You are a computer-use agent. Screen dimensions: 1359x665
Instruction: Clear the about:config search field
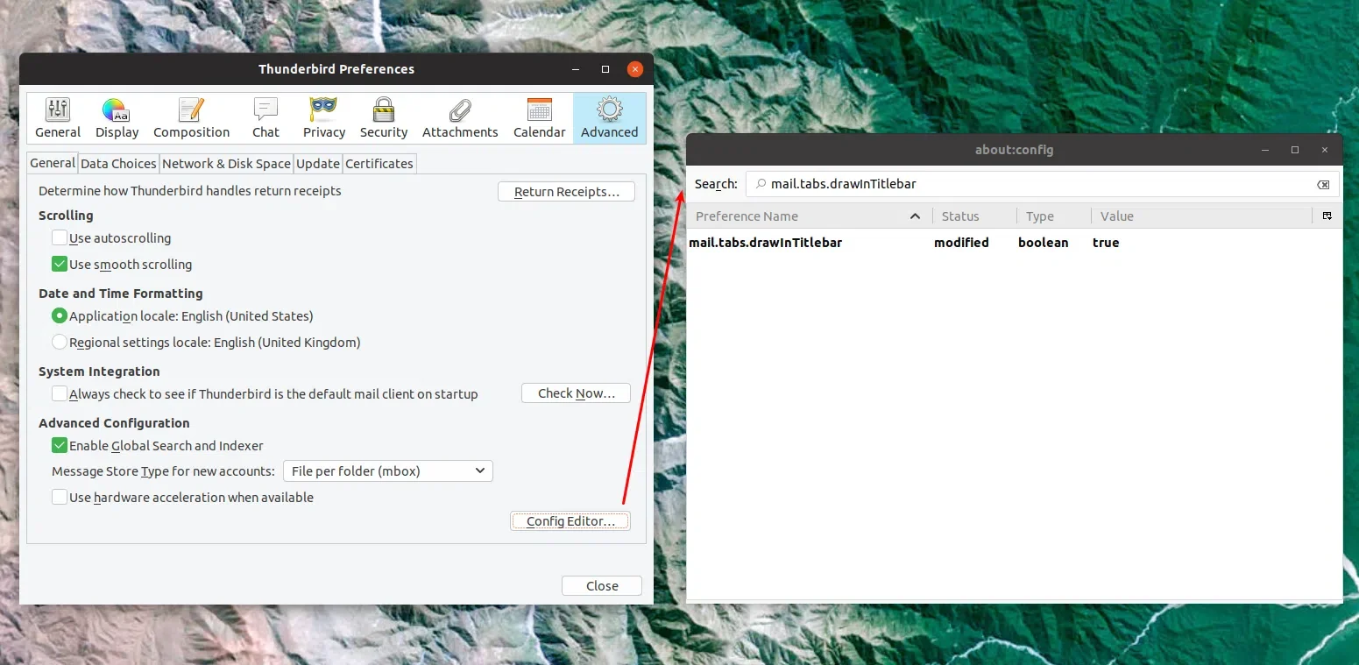1323,184
